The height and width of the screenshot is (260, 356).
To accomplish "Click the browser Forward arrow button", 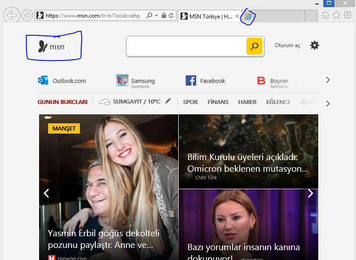I will [27, 15].
